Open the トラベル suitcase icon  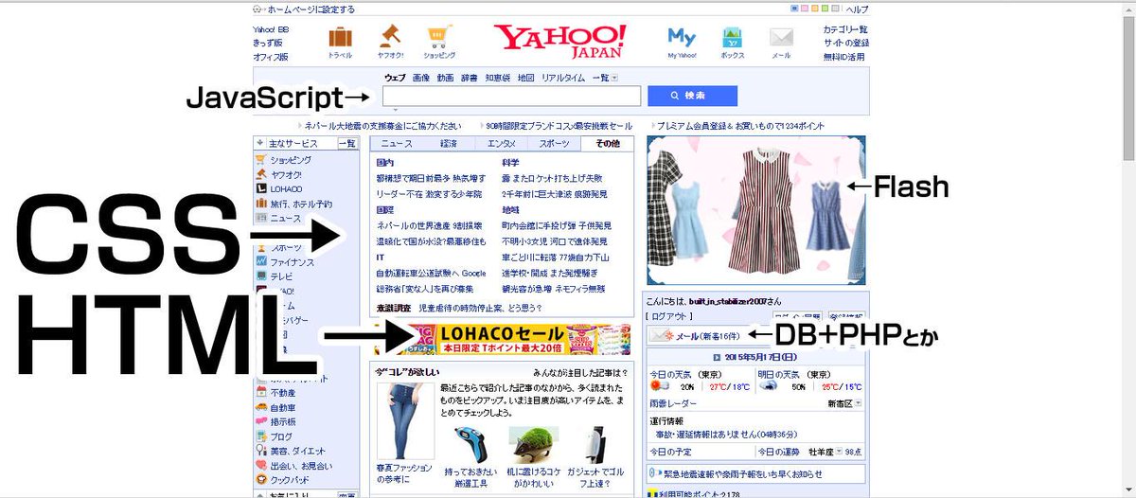click(340, 37)
